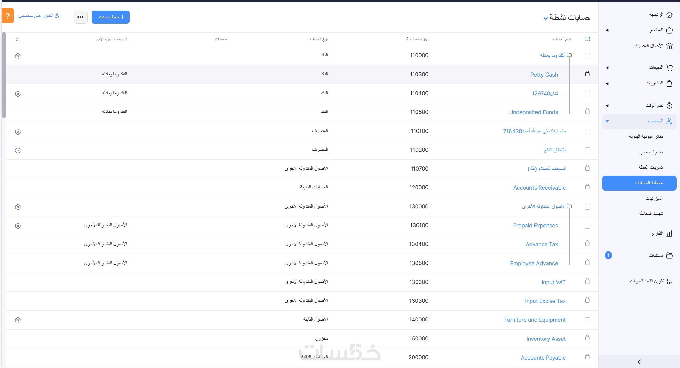Open the Documents folder icon in sidebar
Viewport: 680px width, 368px height.
(669, 256)
